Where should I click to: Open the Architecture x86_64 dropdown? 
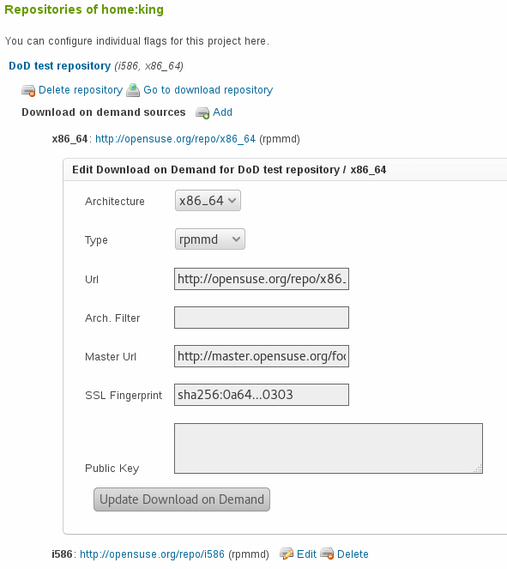(208, 200)
